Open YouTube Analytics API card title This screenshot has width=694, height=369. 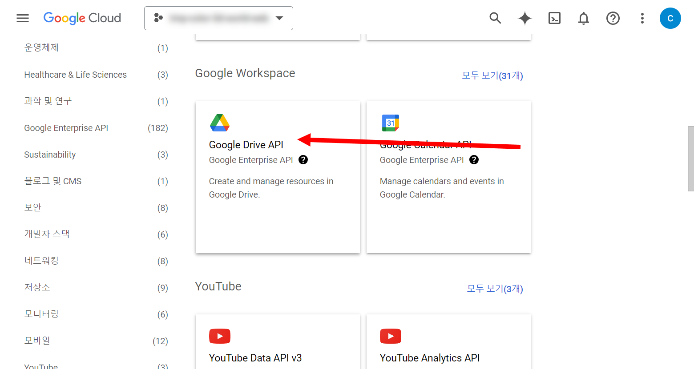point(430,358)
